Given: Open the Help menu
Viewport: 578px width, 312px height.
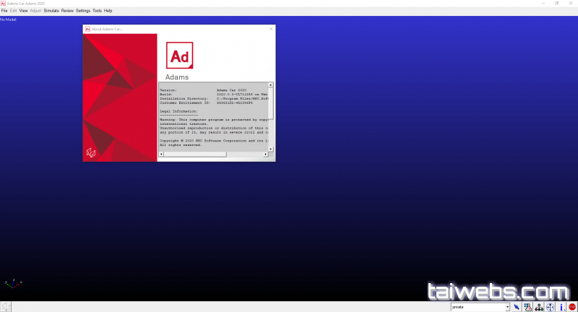Looking at the screenshot, I should (108, 11).
